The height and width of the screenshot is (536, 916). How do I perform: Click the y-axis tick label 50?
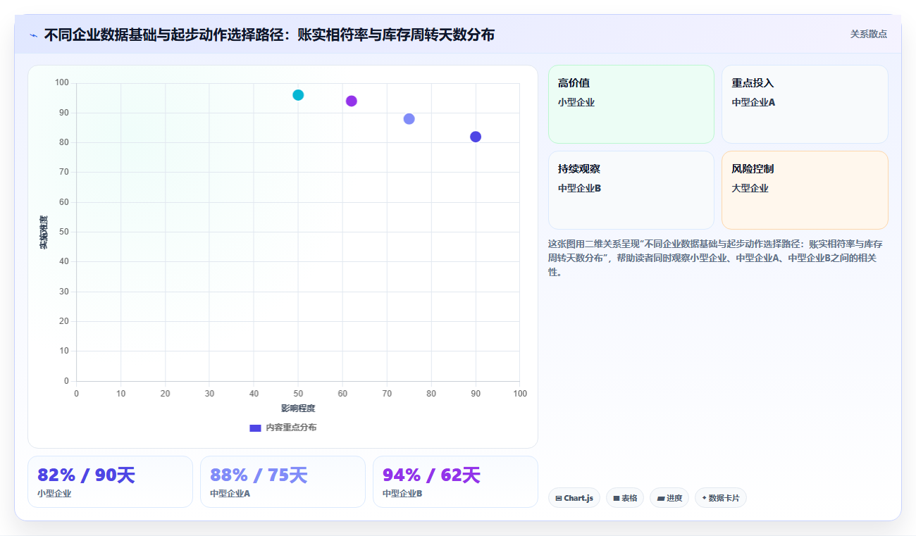[64, 232]
